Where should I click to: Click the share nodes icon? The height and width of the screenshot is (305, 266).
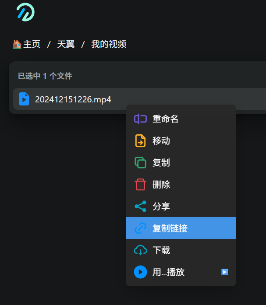click(x=140, y=207)
